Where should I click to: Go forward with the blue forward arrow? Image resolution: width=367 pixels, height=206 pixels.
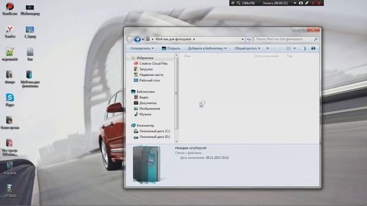(138, 39)
